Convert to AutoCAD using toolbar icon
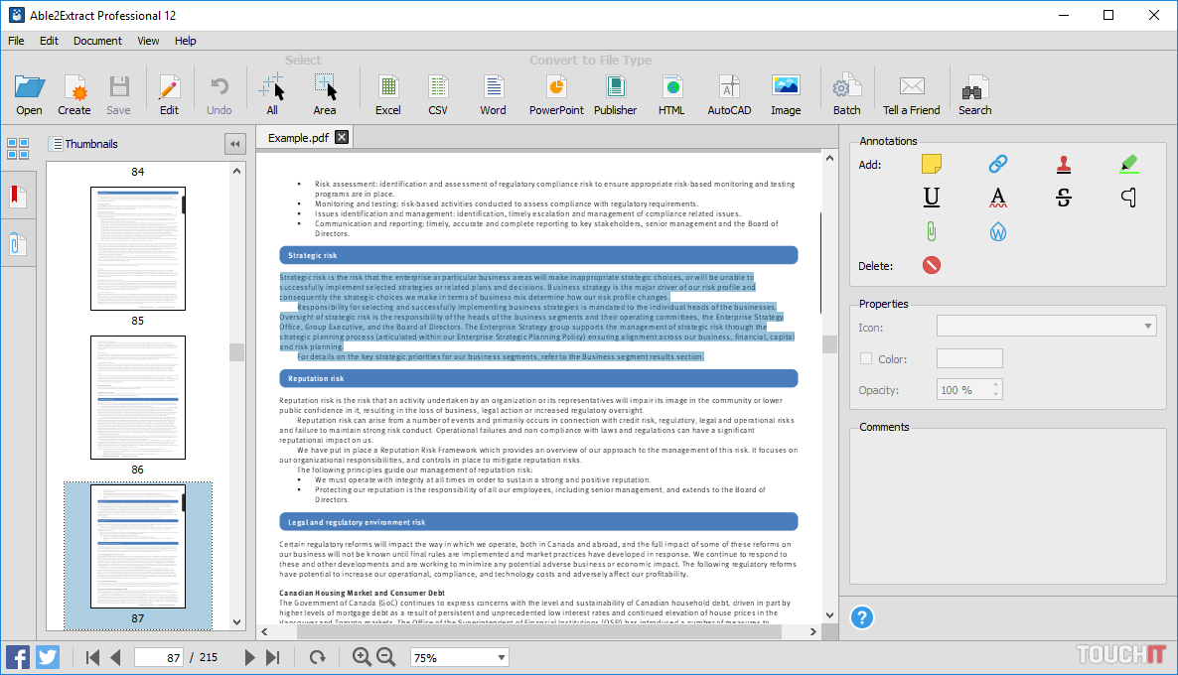Screen dimensions: 1178x675 728,94
